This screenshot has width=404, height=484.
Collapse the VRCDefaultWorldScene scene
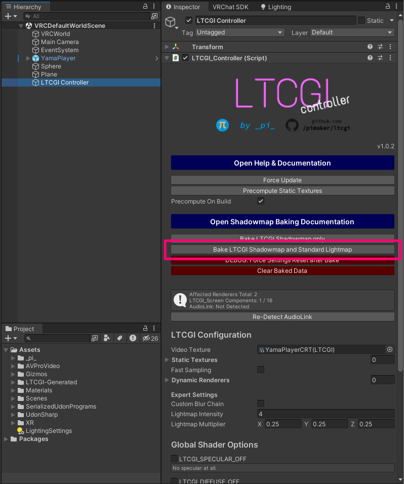click(21, 26)
